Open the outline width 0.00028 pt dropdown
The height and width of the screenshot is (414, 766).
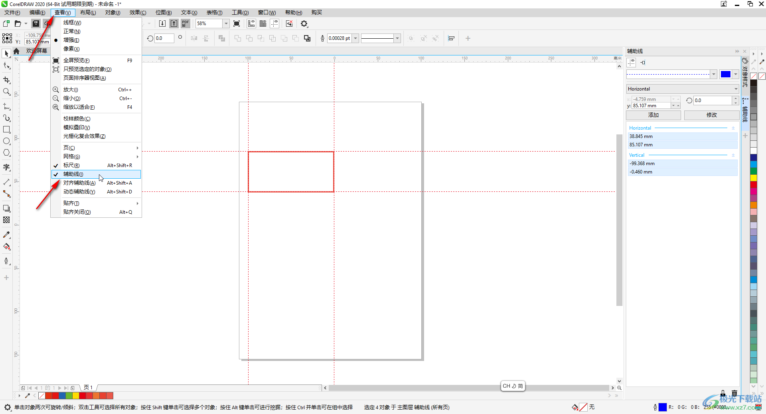pos(355,38)
